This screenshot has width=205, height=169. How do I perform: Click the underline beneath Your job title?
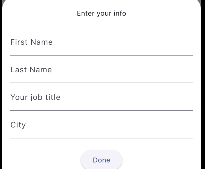[x=101, y=110]
